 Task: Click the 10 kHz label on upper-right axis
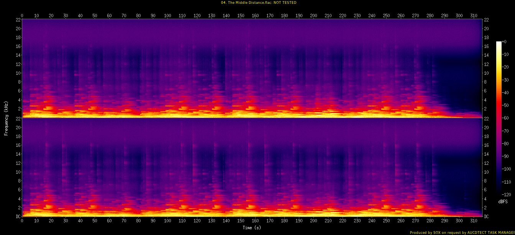486,73
